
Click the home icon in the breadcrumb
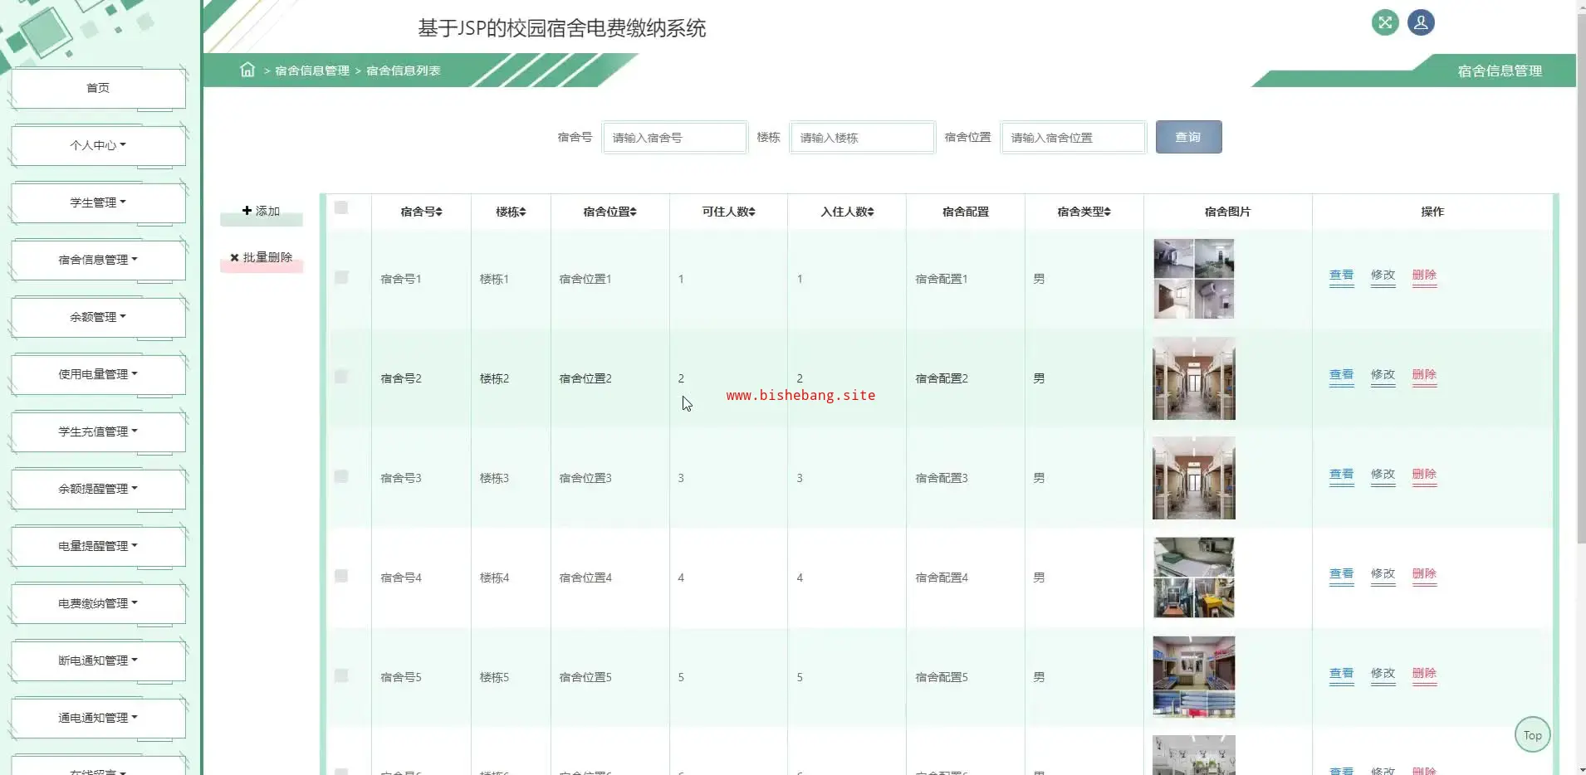[x=247, y=70]
